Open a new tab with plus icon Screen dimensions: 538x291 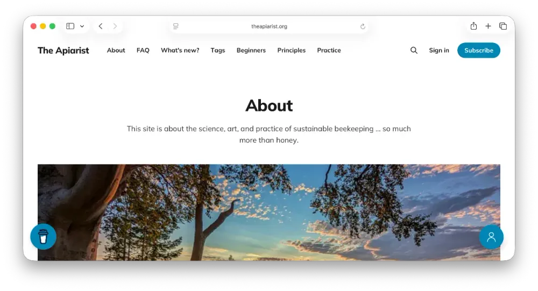488,26
